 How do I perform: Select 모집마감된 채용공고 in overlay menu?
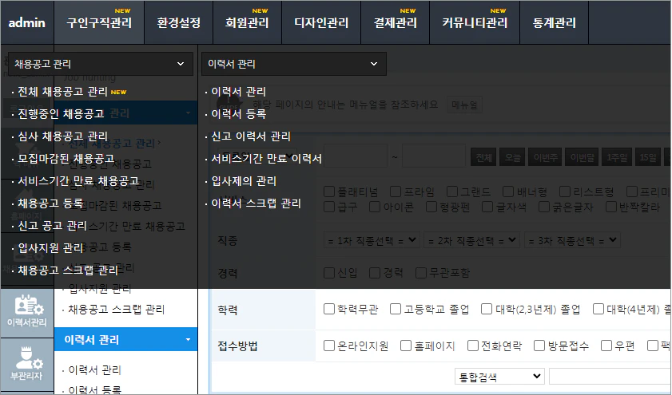pos(66,158)
